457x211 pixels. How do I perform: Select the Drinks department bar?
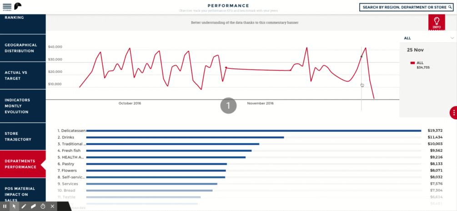(x=185, y=137)
